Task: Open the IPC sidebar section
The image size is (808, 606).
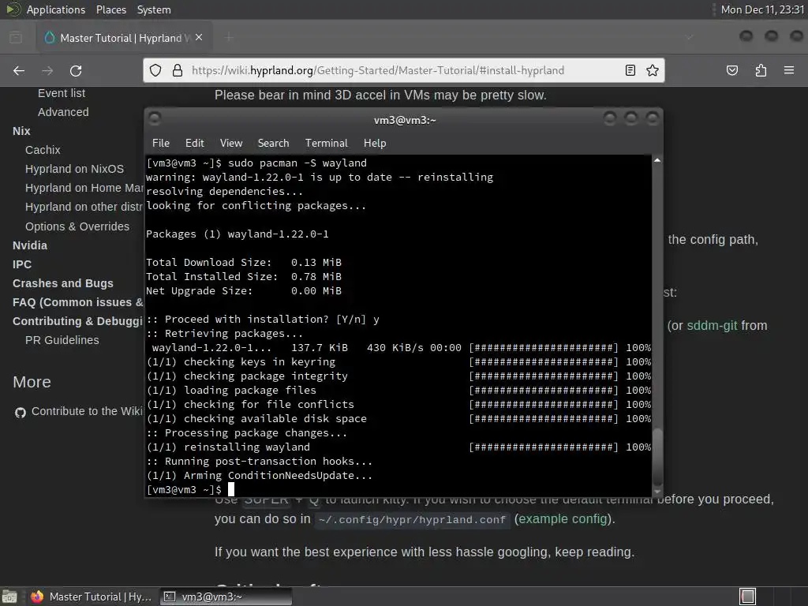Action: (22, 264)
